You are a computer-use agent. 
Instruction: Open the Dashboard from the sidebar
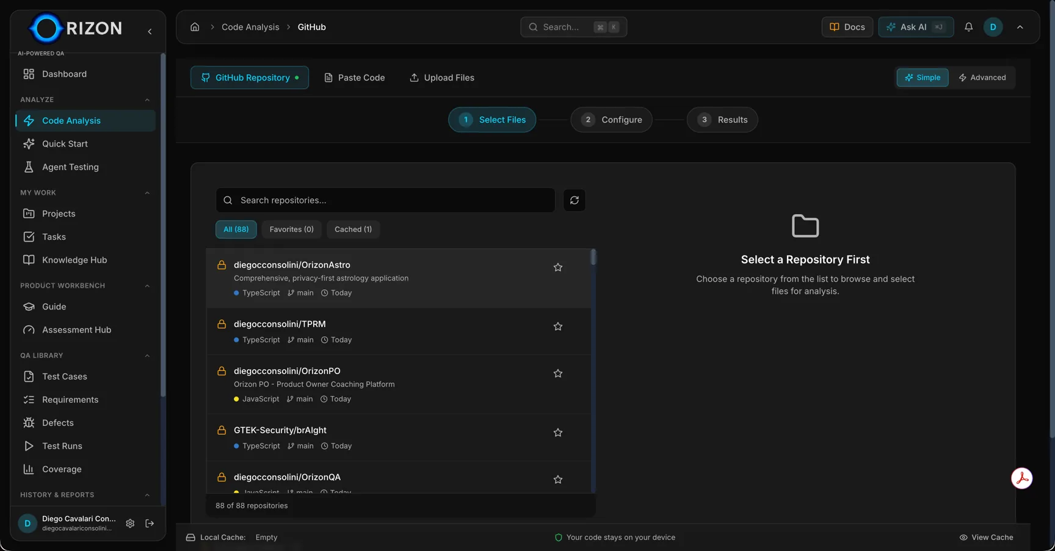(63, 74)
